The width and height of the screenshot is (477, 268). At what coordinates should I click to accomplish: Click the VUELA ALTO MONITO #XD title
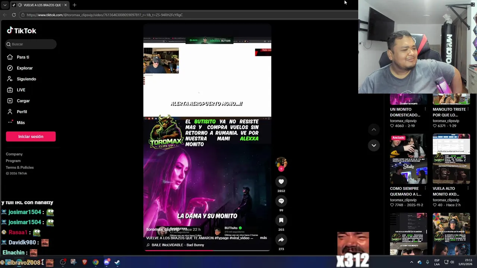pyautogui.click(x=446, y=191)
